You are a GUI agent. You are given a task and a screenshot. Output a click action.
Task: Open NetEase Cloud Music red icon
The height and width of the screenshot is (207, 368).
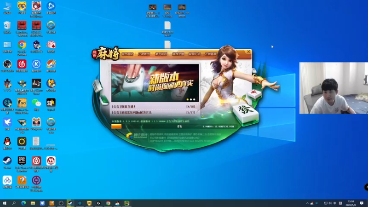(x=22, y=64)
